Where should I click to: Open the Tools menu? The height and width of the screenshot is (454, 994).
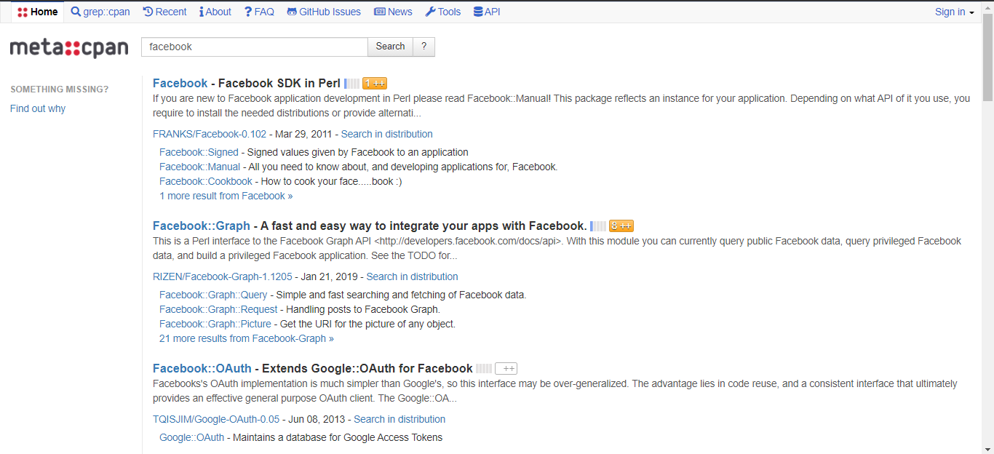point(442,12)
